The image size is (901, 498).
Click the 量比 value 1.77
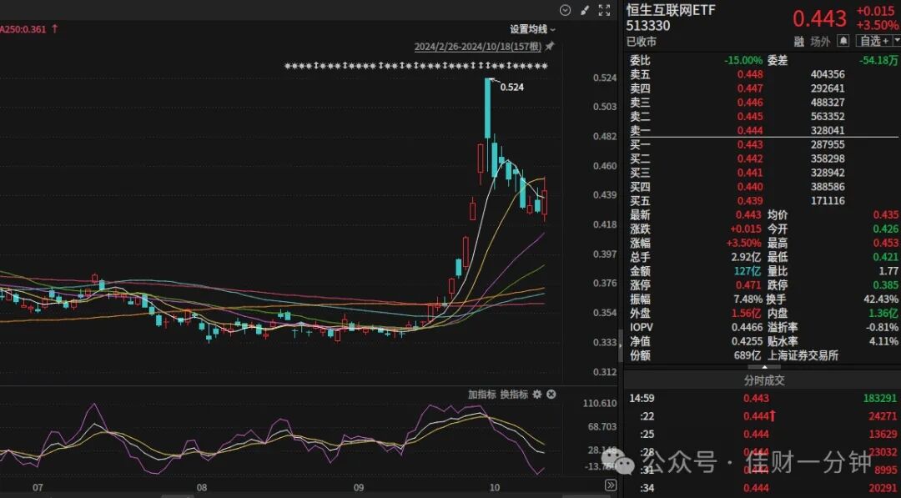pos(888,271)
